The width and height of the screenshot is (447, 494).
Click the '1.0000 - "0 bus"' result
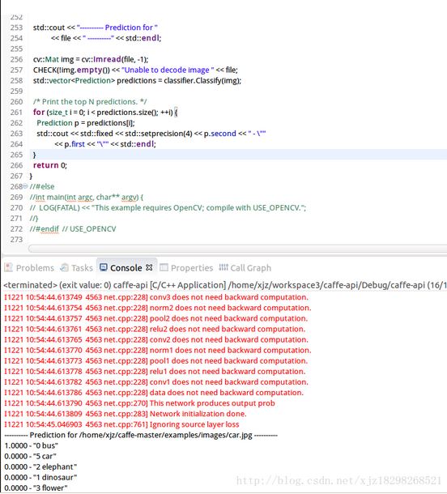[32, 445]
